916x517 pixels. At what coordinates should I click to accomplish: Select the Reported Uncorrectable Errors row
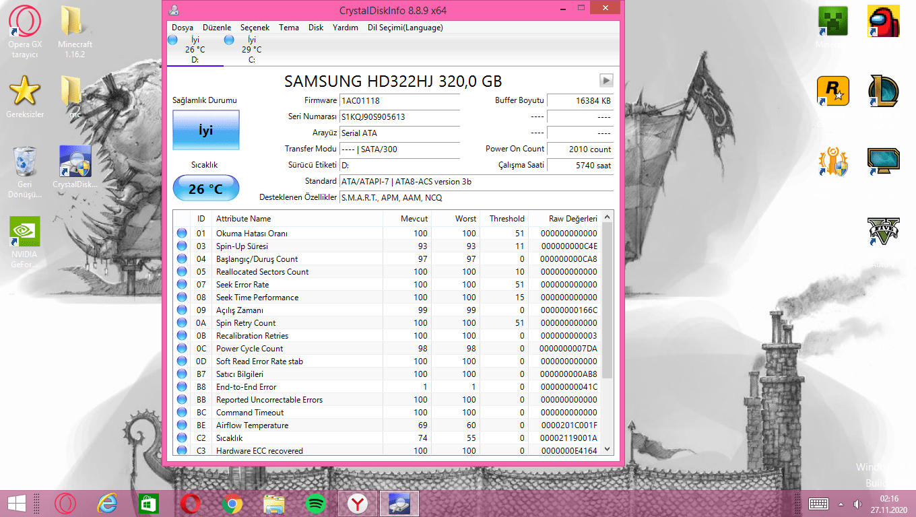click(x=387, y=400)
